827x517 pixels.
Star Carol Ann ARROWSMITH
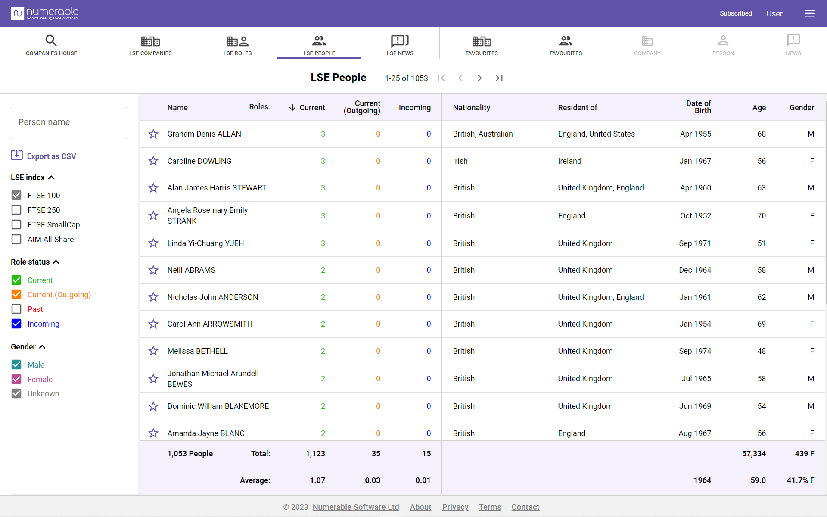pos(153,324)
